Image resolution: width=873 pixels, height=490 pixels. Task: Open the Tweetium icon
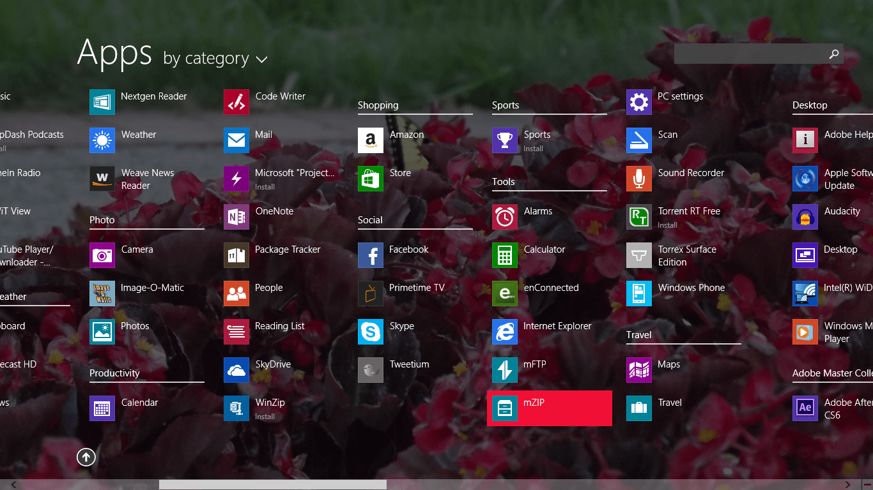[371, 370]
